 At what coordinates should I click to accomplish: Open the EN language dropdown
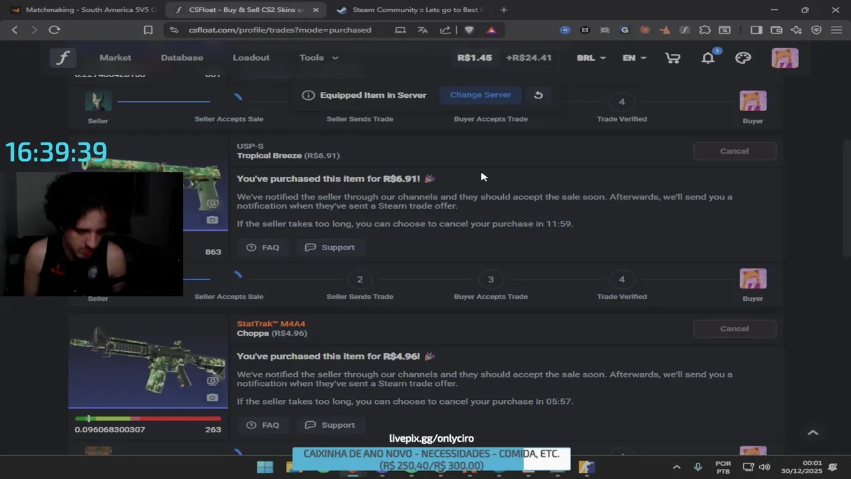coord(634,58)
